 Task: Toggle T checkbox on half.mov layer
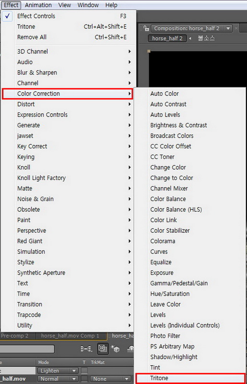click(84, 379)
